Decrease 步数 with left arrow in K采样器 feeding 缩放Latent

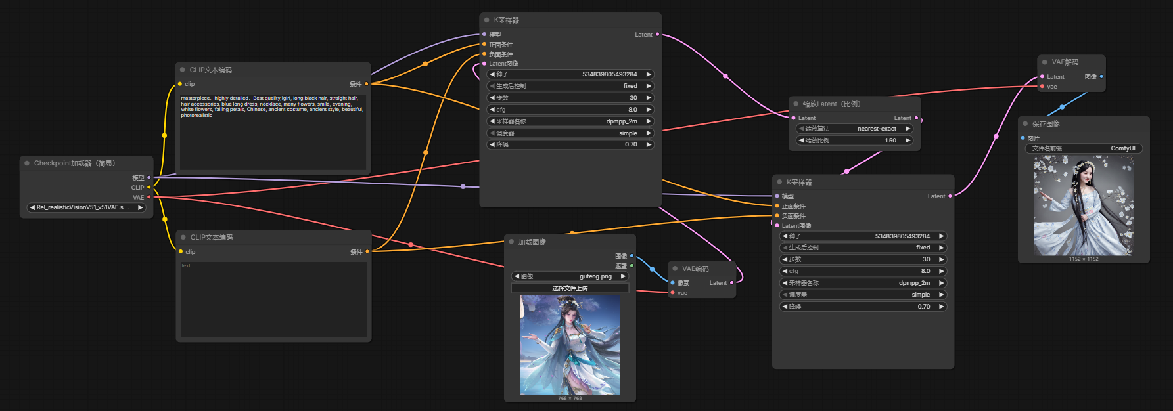492,98
